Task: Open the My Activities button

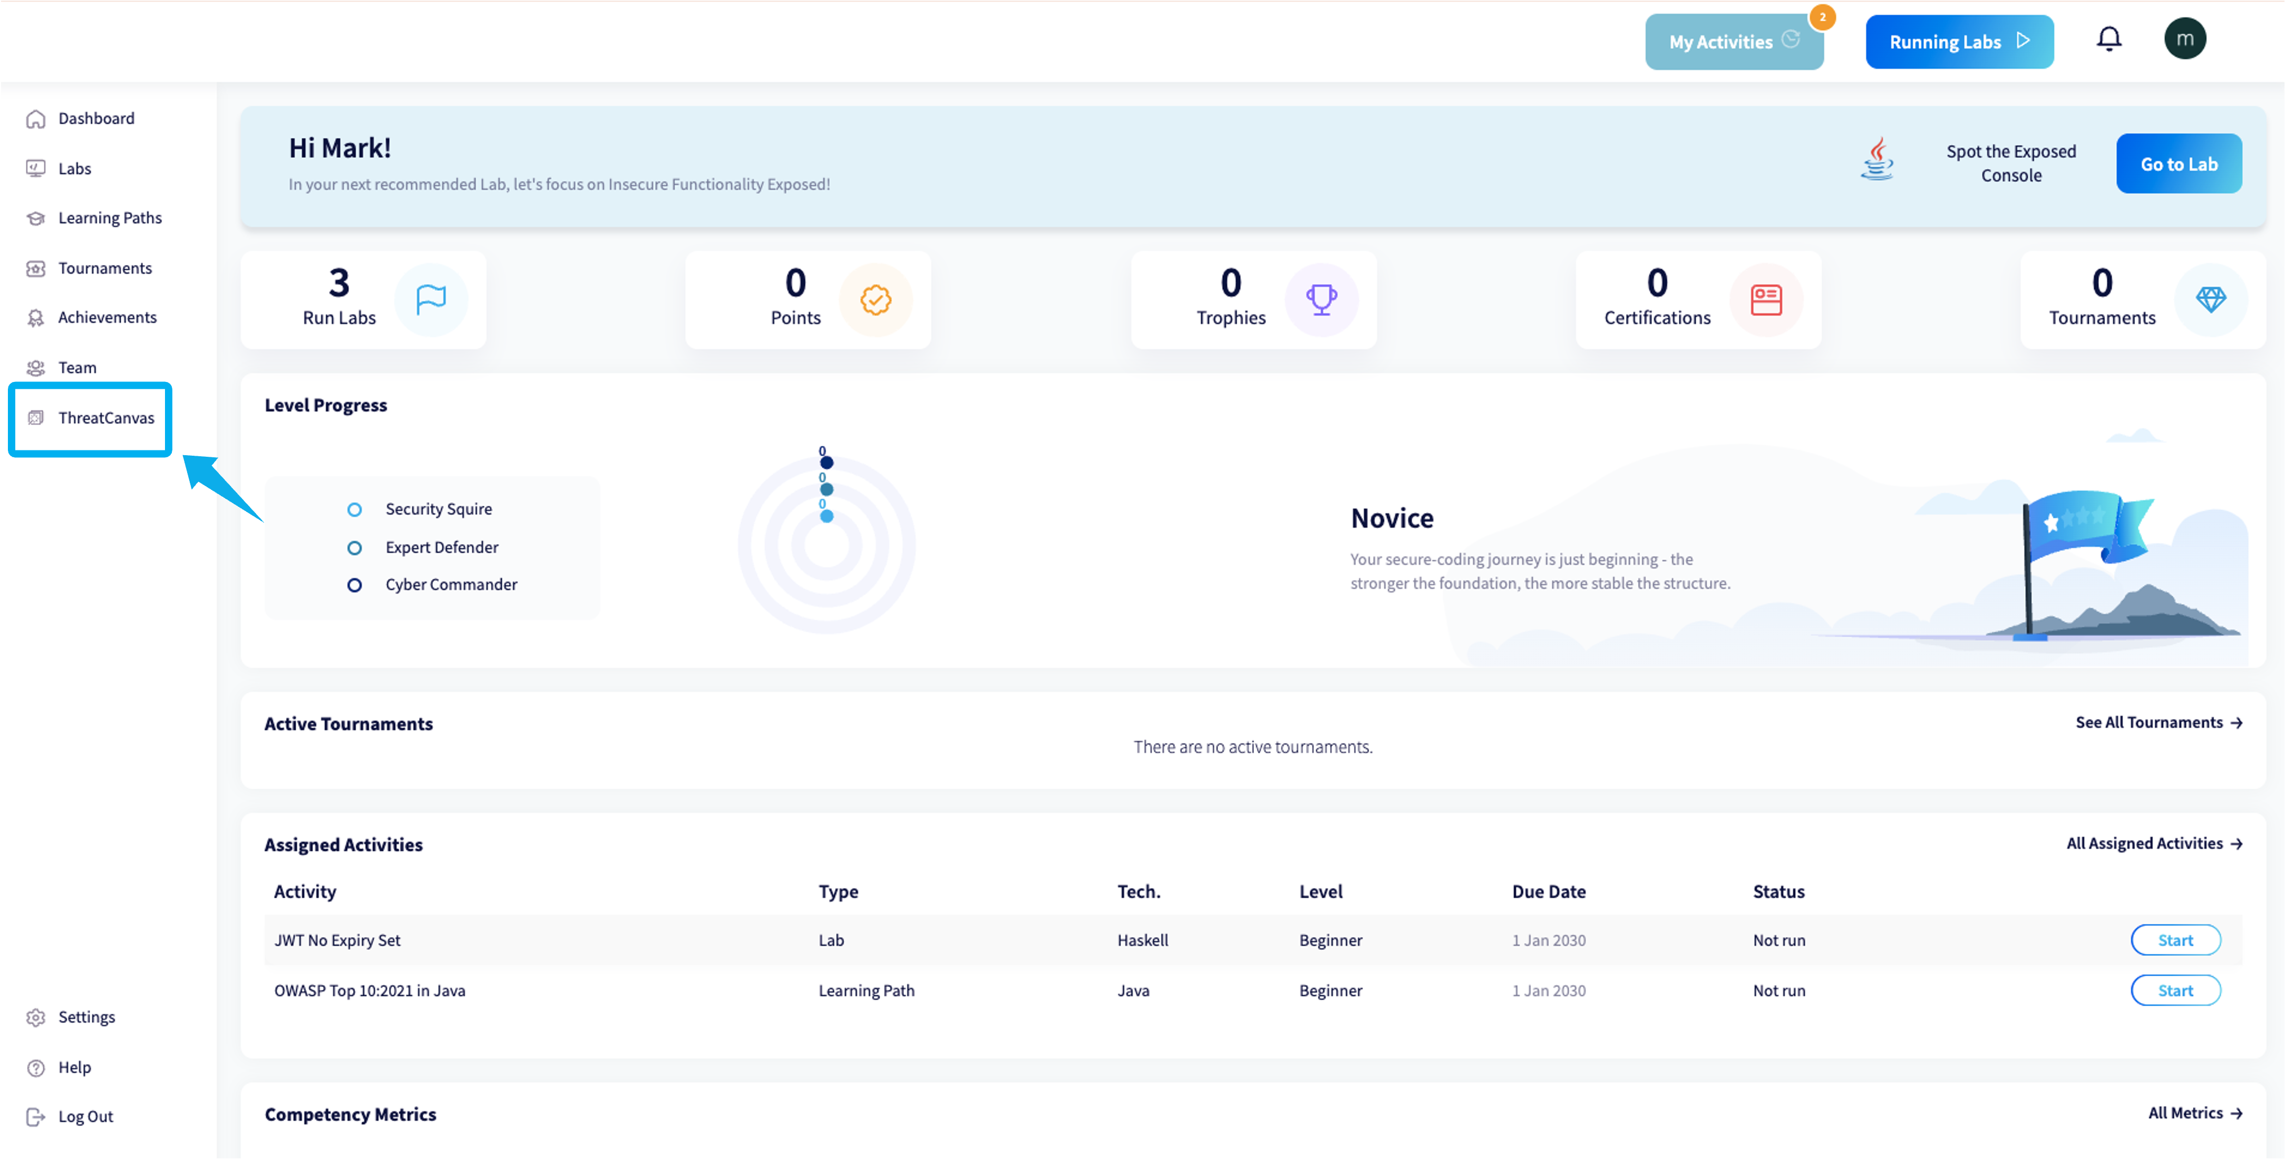Action: point(1733,42)
